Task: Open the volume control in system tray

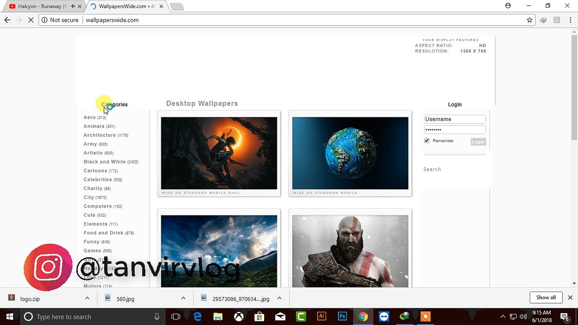Action: [523, 316]
